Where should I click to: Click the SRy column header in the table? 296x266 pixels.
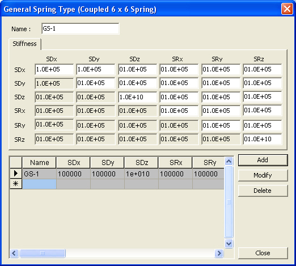point(208,163)
